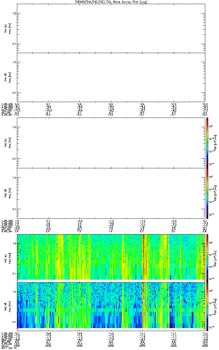
Task: Click the MLT_SM label under THD panels
Action: pos(6,230)
